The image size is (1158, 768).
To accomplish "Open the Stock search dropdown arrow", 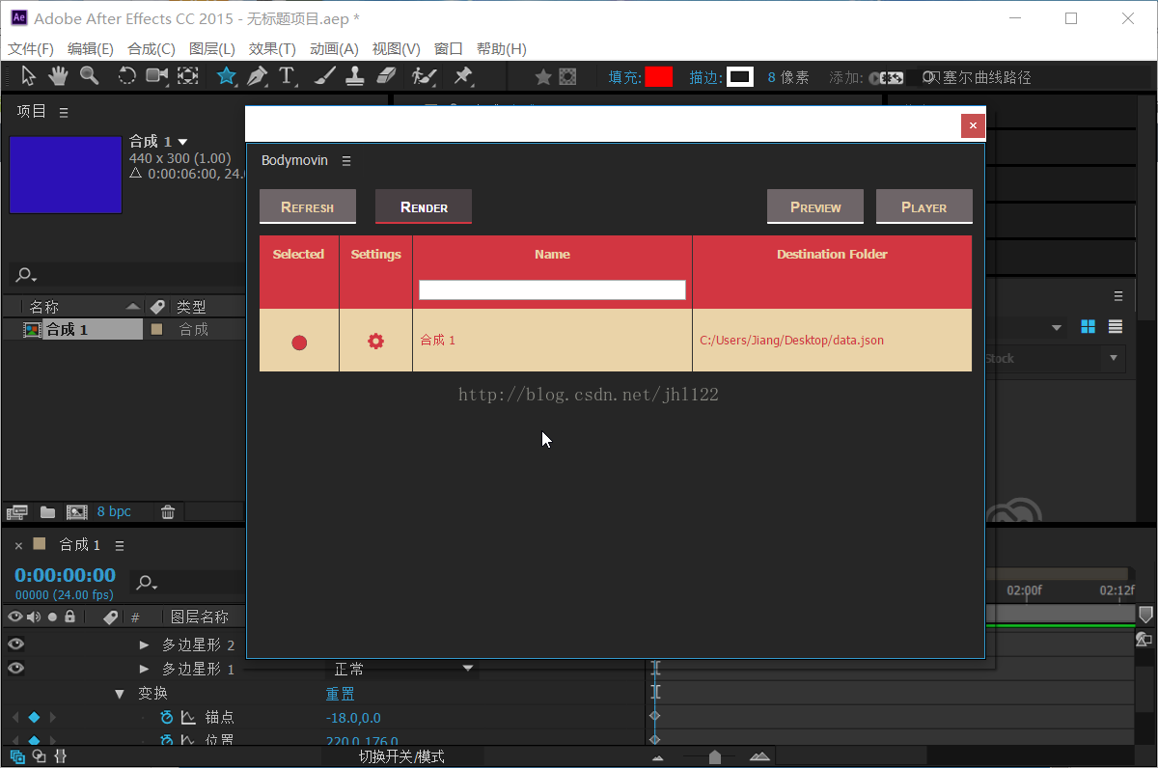I will click(1114, 358).
